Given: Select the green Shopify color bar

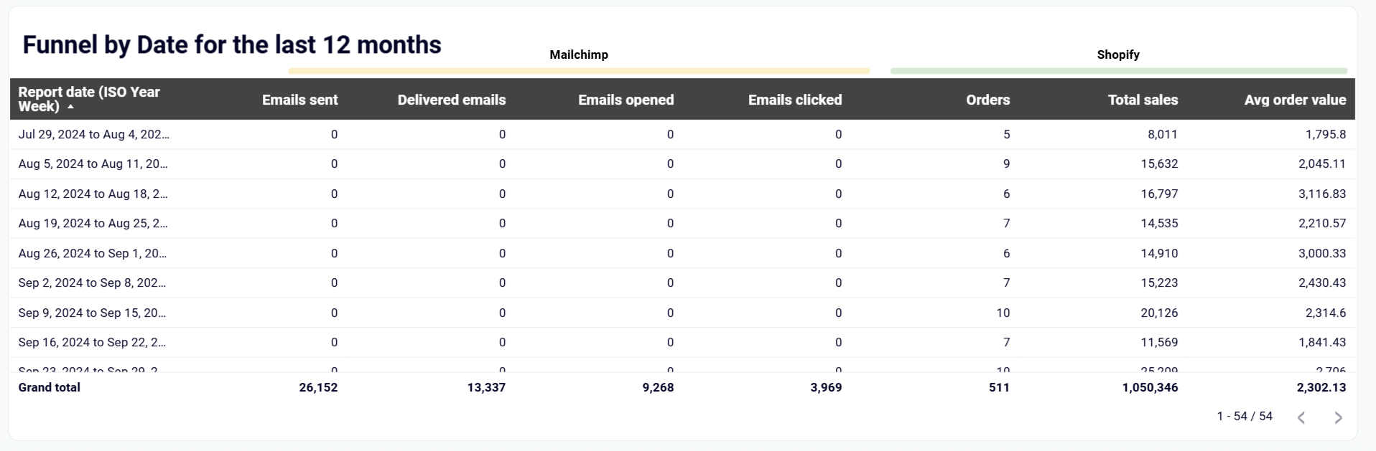Looking at the screenshot, I should [1118, 71].
